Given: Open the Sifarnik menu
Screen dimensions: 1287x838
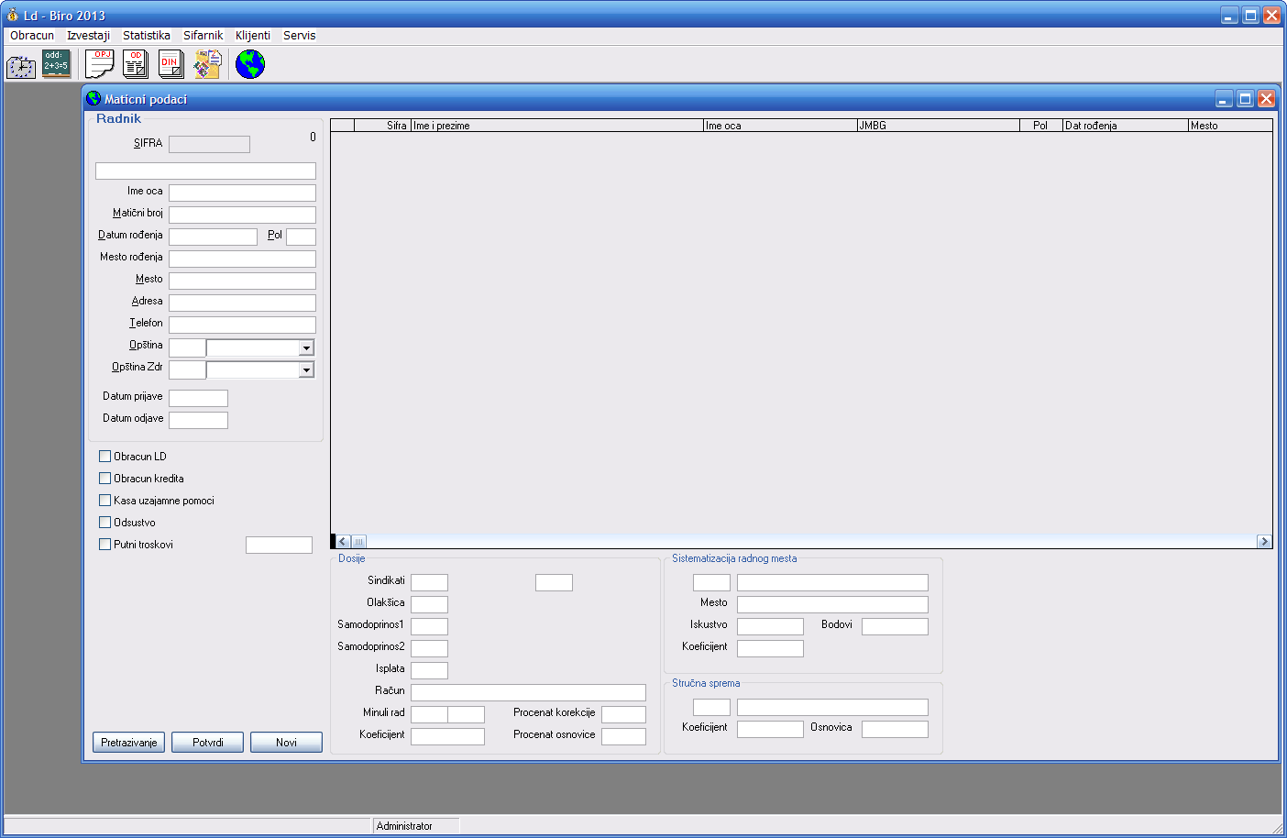Looking at the screenshot, I should [x=203, y=36].
